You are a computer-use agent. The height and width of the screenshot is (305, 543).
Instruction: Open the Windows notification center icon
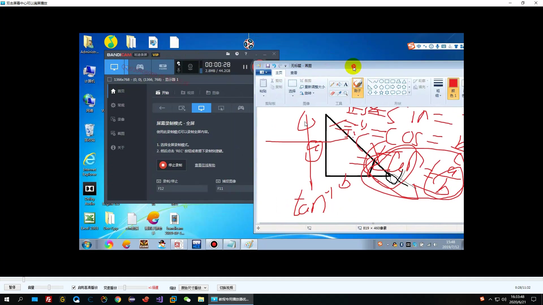(534, 299)
